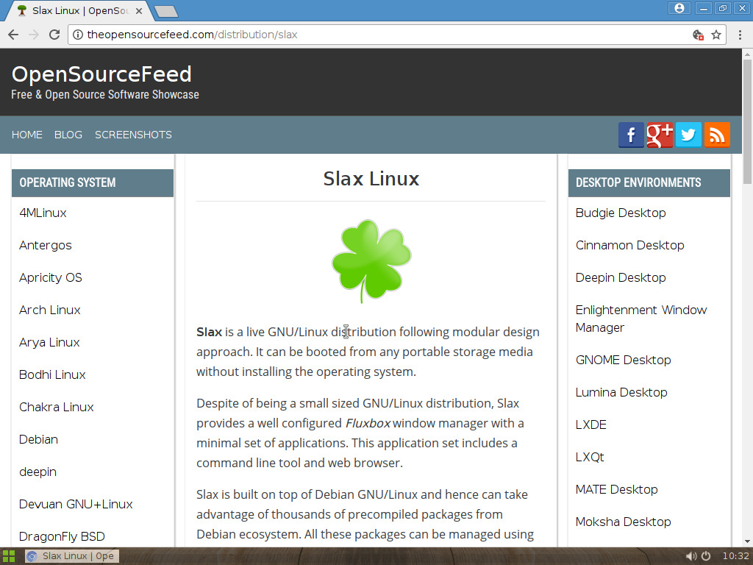Open the Debian distribution link
753x565 pixels.
coord(38,439)
